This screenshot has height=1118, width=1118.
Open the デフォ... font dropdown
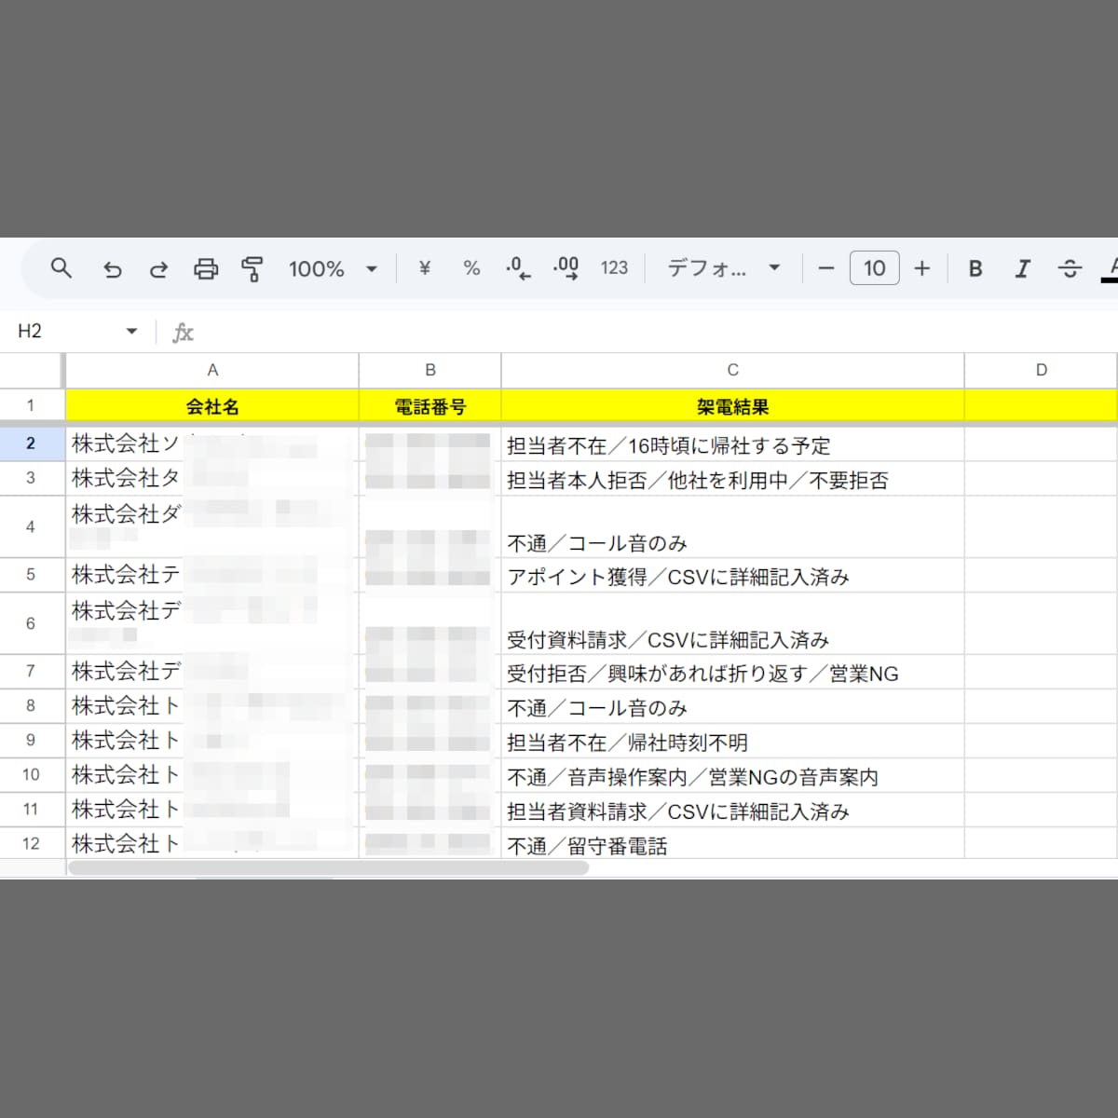[723, 268]
